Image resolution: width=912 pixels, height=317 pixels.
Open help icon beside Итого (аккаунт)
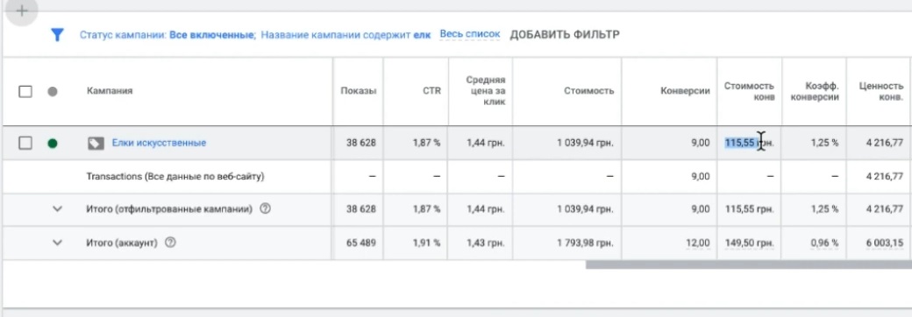coord(170,243)
